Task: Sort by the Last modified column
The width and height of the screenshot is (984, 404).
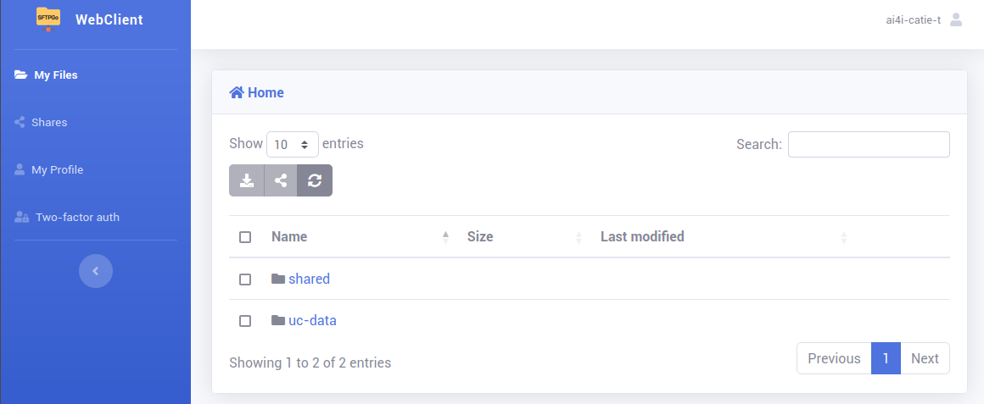Action: 642,237
